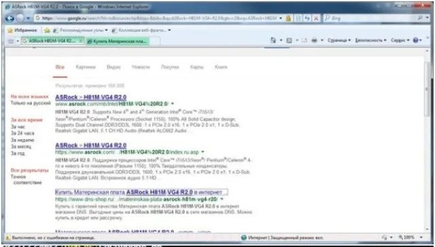The image size is (435, 247).
Task: Open dropdown arrow beside dns-shop.ru URL
Action: [222, 199]
